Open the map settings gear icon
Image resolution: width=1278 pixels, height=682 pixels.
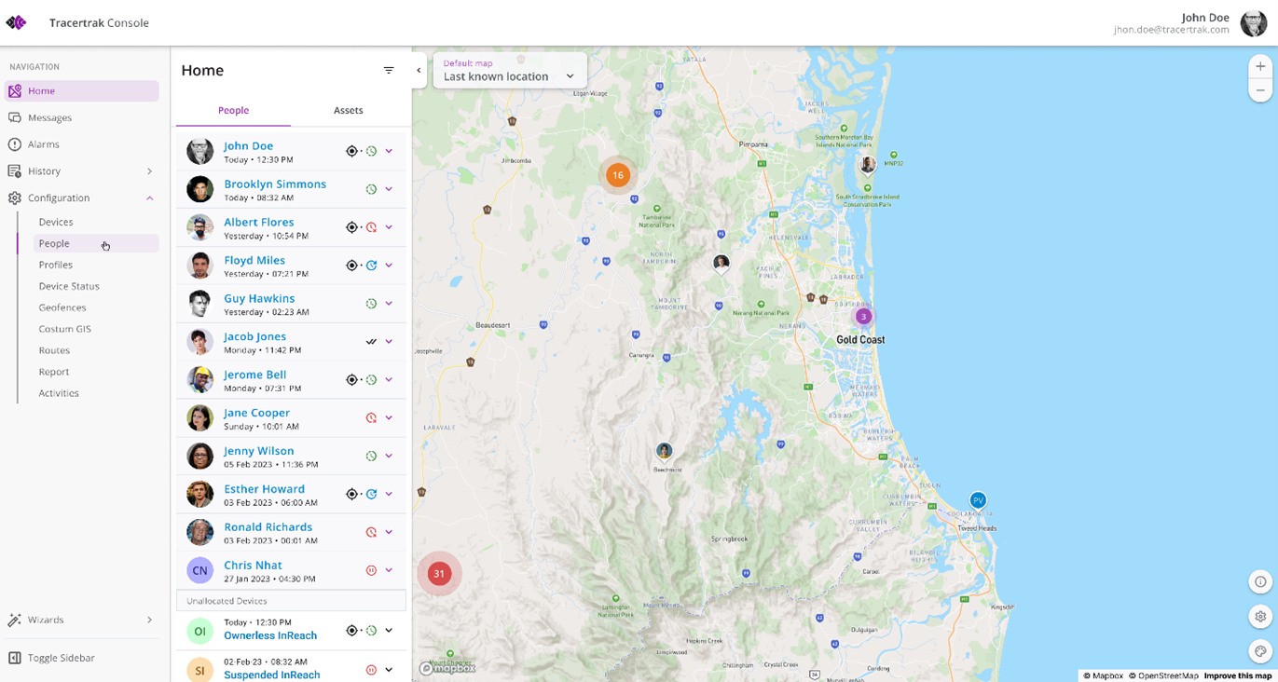(1260, 616)
